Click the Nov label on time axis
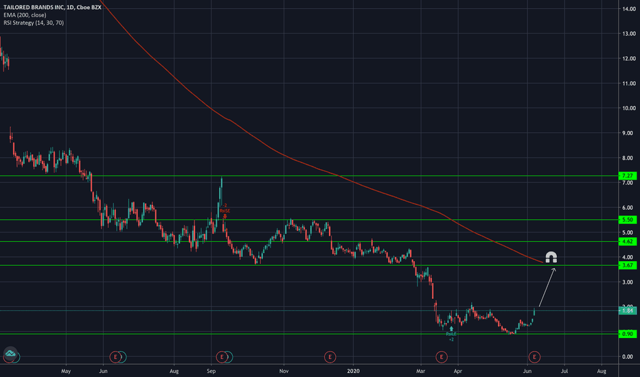This screenshot has height=377, width=640. (284, 371)
